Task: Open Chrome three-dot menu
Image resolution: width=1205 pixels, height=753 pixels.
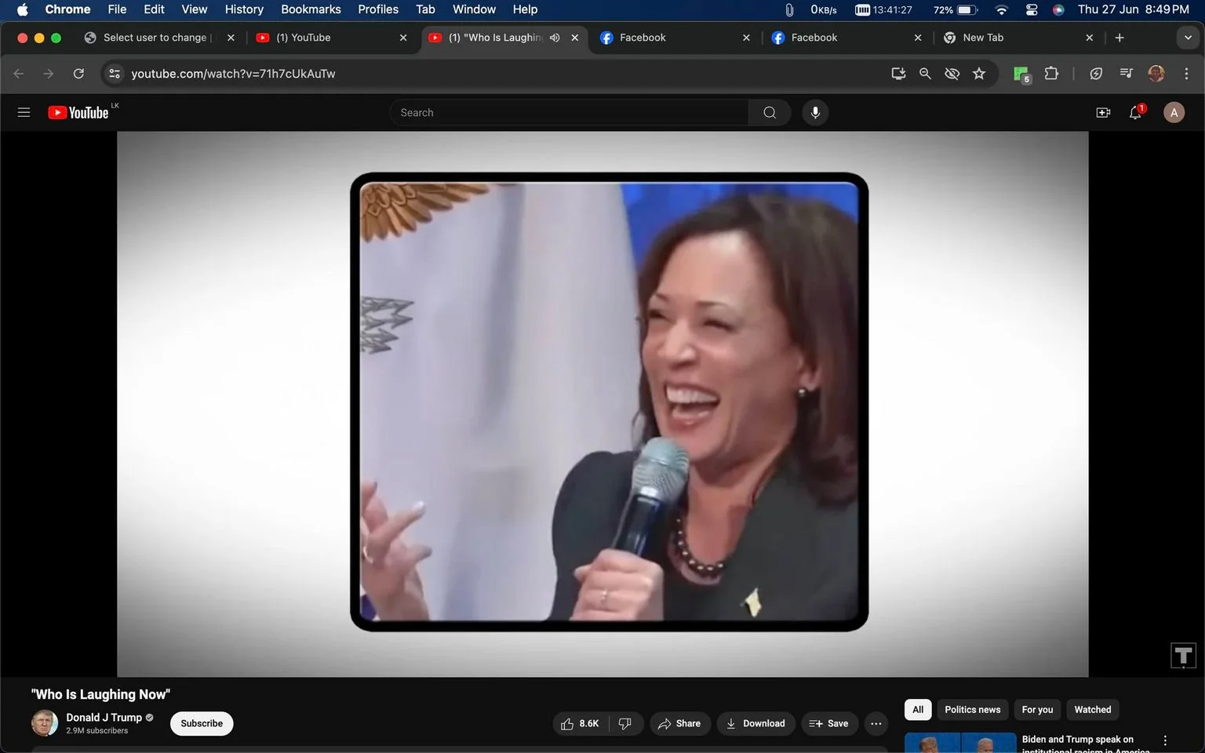Action: click(1186, 73)
